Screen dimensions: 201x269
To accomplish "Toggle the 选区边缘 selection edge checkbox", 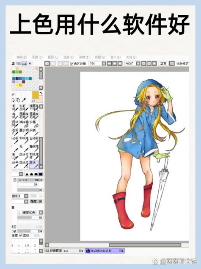I will pos(72,64).
